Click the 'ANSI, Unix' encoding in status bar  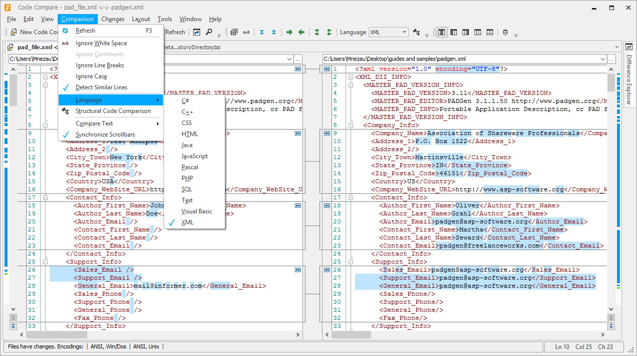coord(147,346)
